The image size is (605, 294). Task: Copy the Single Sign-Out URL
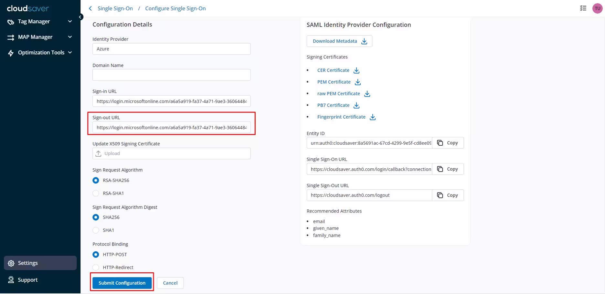pyautogui.click(x=448, y=195)
